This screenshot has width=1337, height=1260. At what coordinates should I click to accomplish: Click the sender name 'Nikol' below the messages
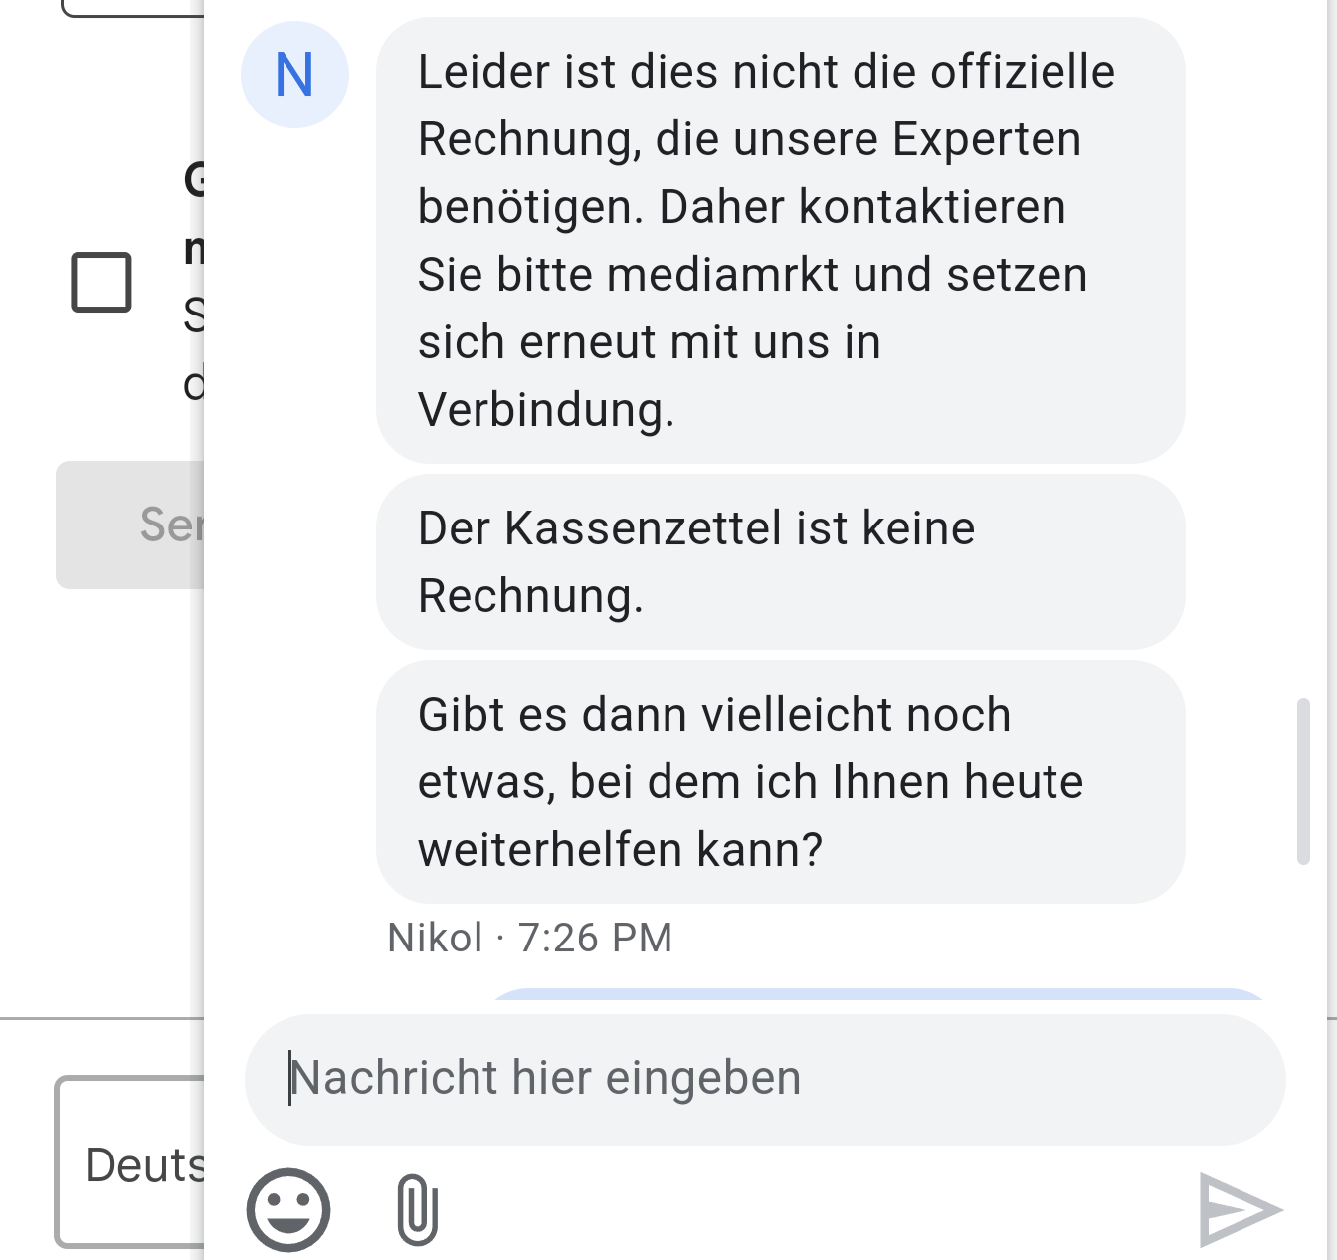point(435,938)
